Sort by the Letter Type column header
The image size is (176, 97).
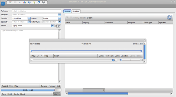pyautogui.click(x=151, y=23)
